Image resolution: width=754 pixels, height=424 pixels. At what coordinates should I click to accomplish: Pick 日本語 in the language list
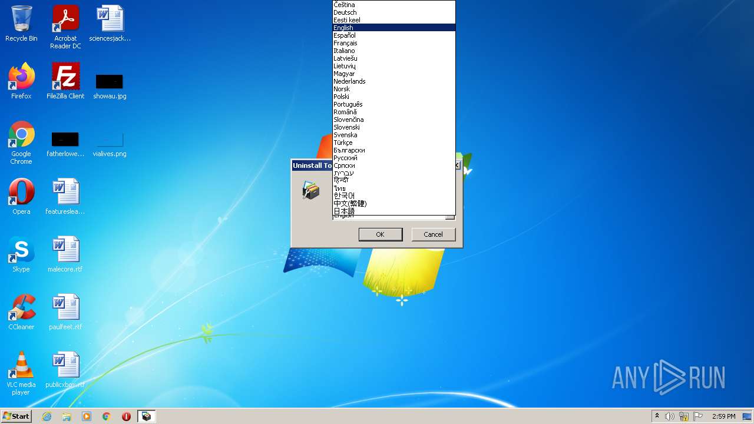click(x=394, y=211)
